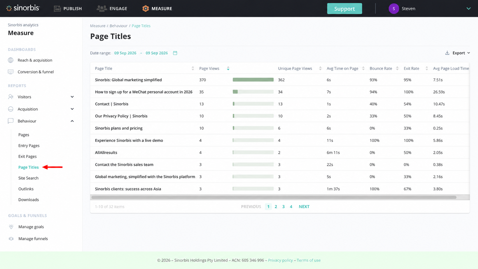The image size is (478, 269).
Task: Click the PREVIOUS pagination button
Action: [251, 206]
